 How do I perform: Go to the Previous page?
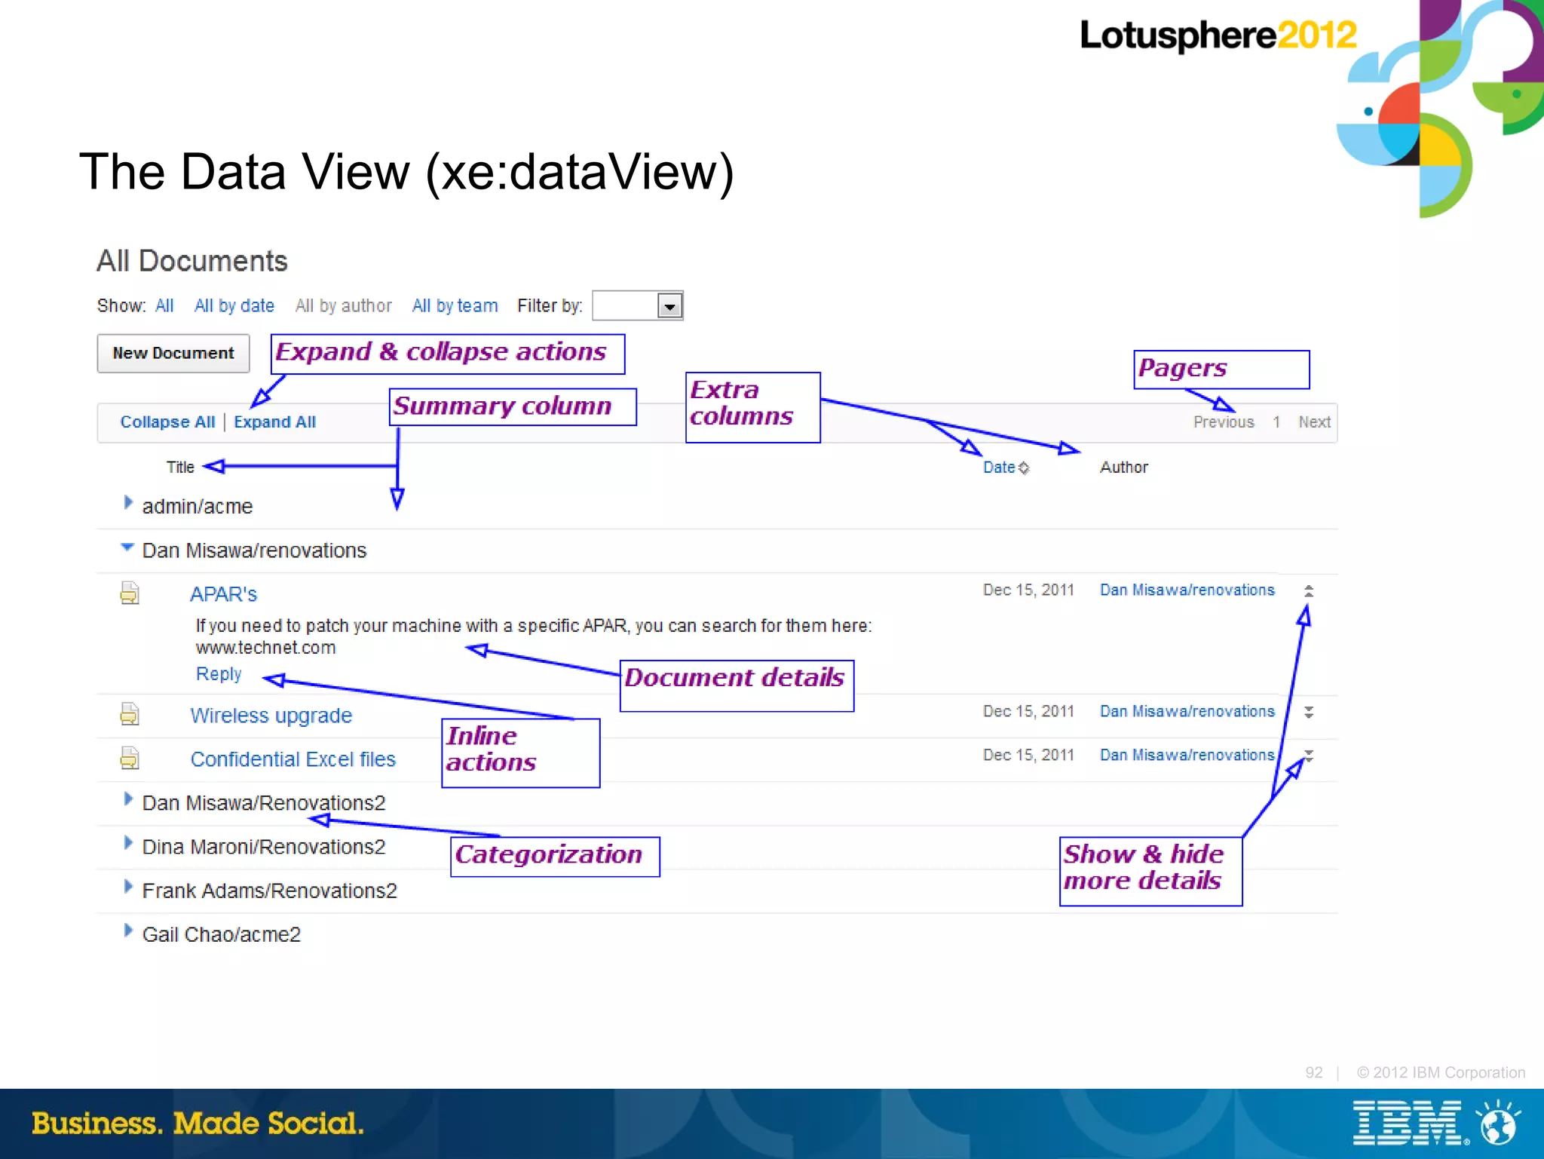(x=1224, y=422)
